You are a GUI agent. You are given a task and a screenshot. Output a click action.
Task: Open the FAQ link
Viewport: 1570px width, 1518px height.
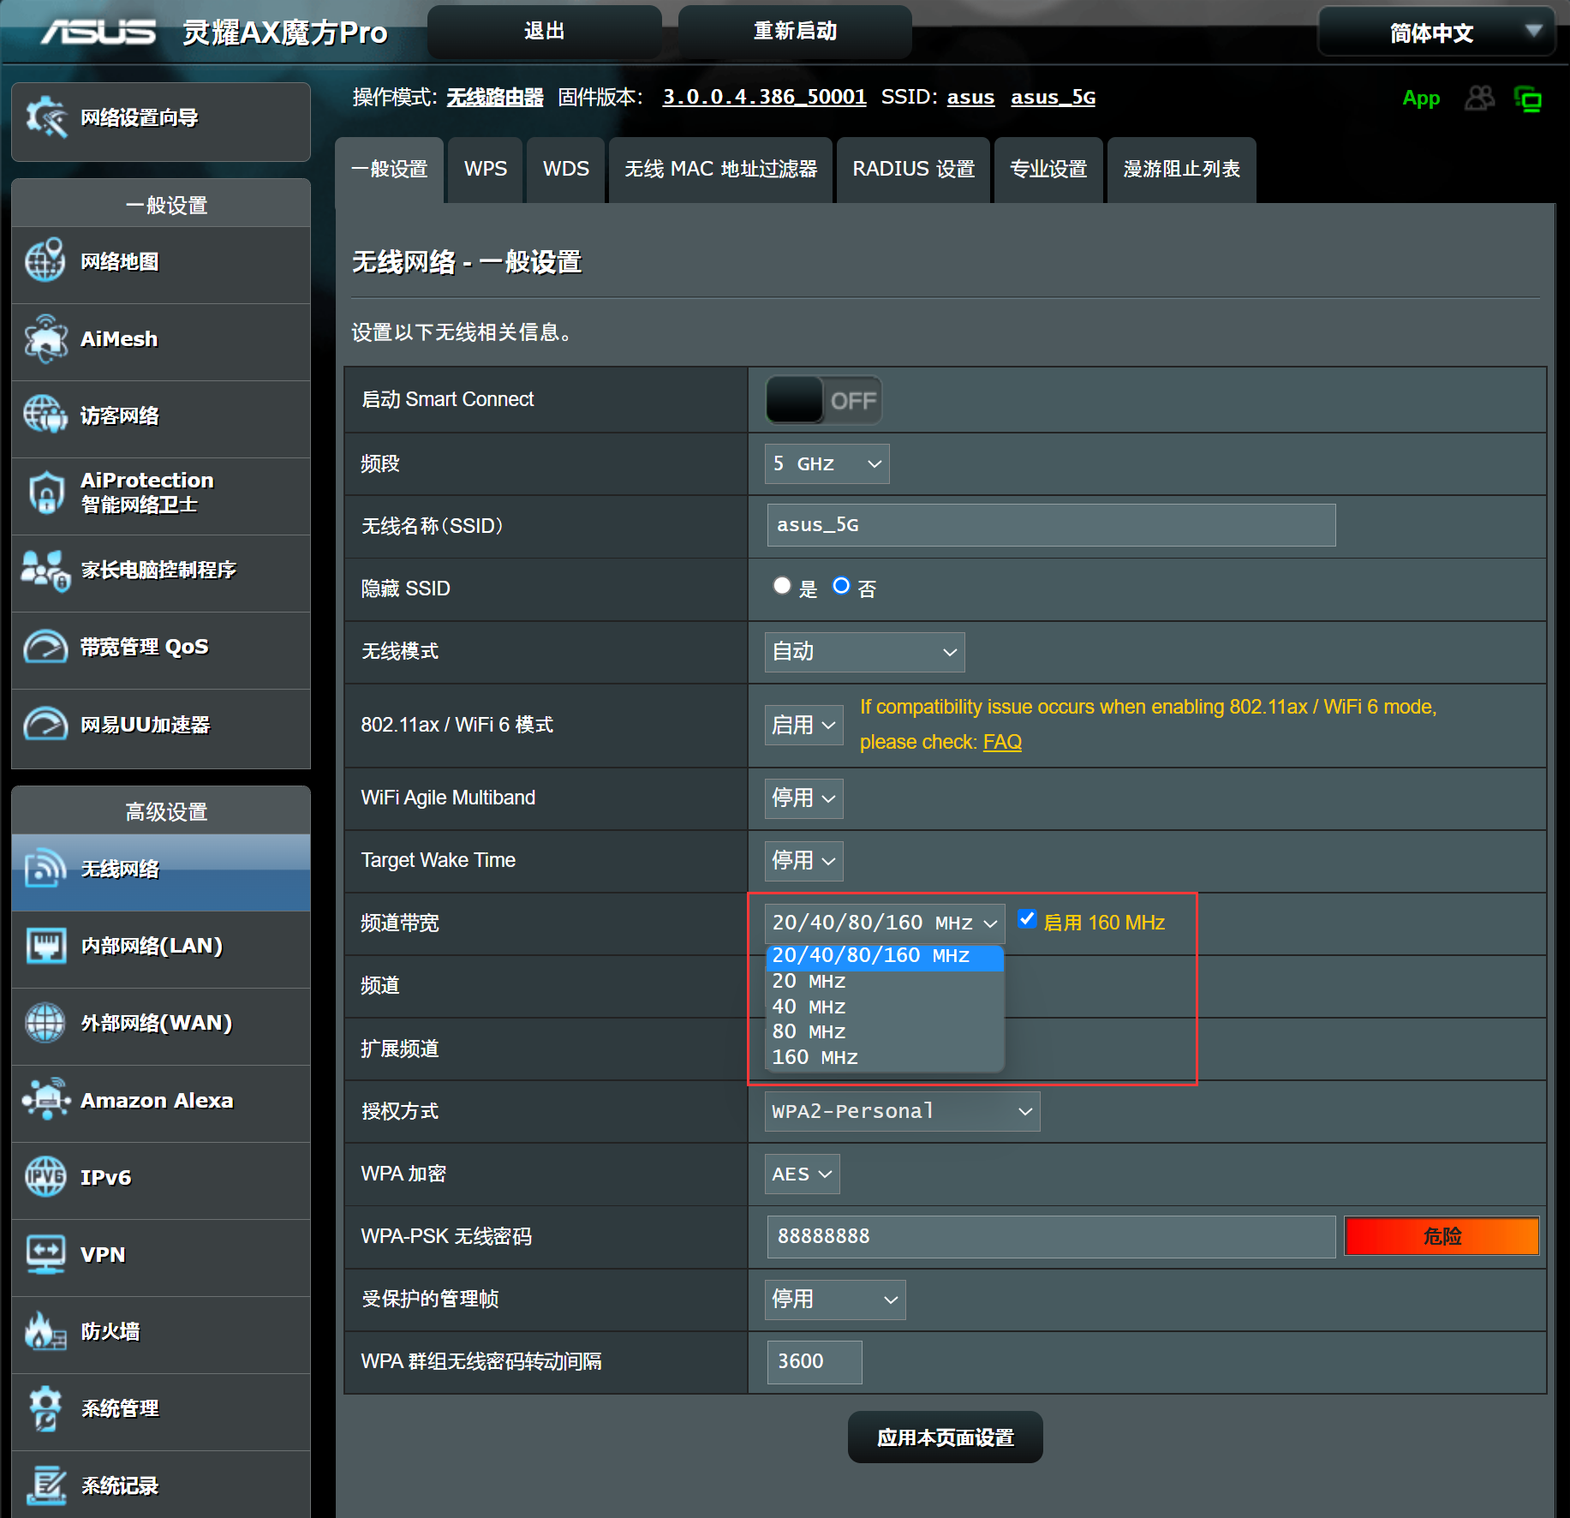tap(1001, 742)
